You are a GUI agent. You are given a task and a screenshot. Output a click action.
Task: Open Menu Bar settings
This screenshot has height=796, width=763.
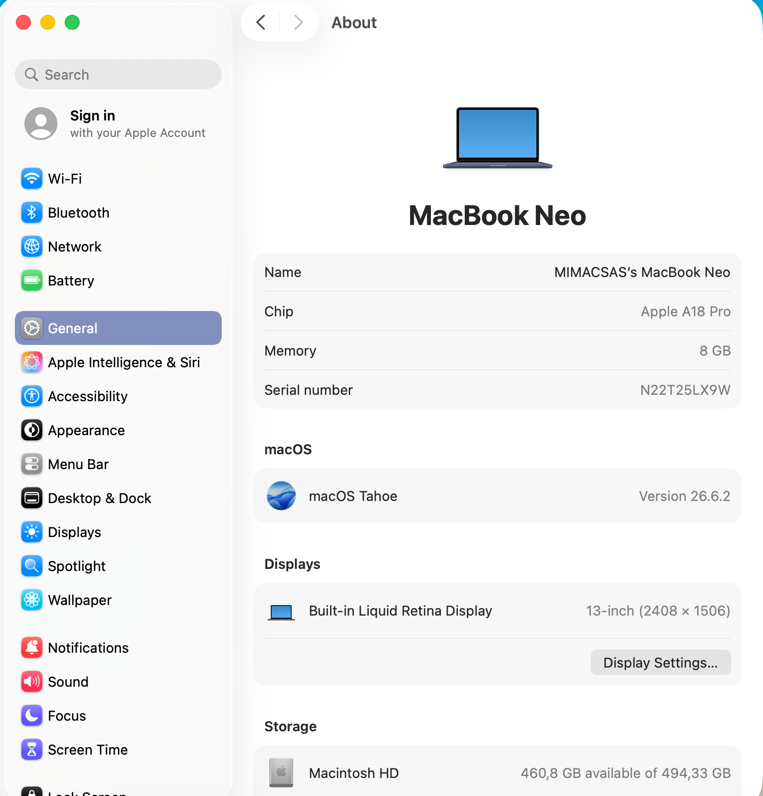pos(118,464)
